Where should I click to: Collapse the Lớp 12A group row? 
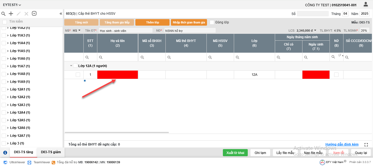click(71, 66)
